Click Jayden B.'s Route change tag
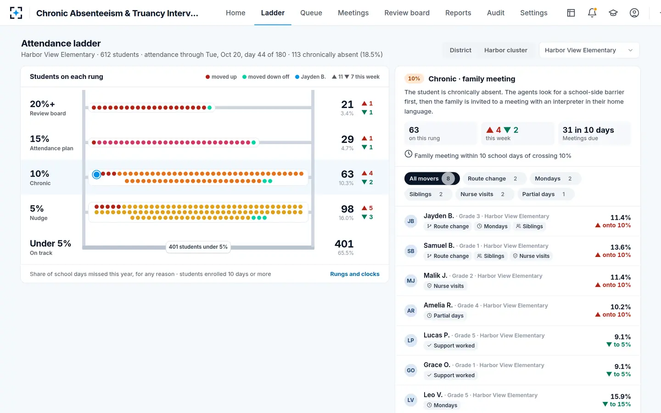The width and height of the screenshot is (661, 413). [448, 226]
